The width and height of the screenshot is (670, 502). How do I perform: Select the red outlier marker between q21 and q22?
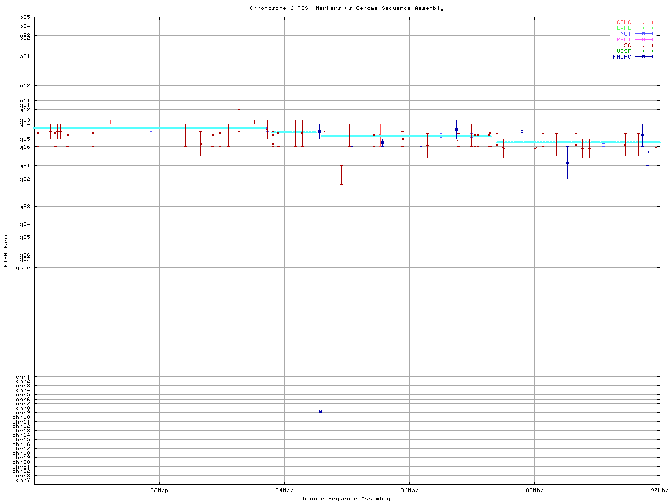[341, 175]
